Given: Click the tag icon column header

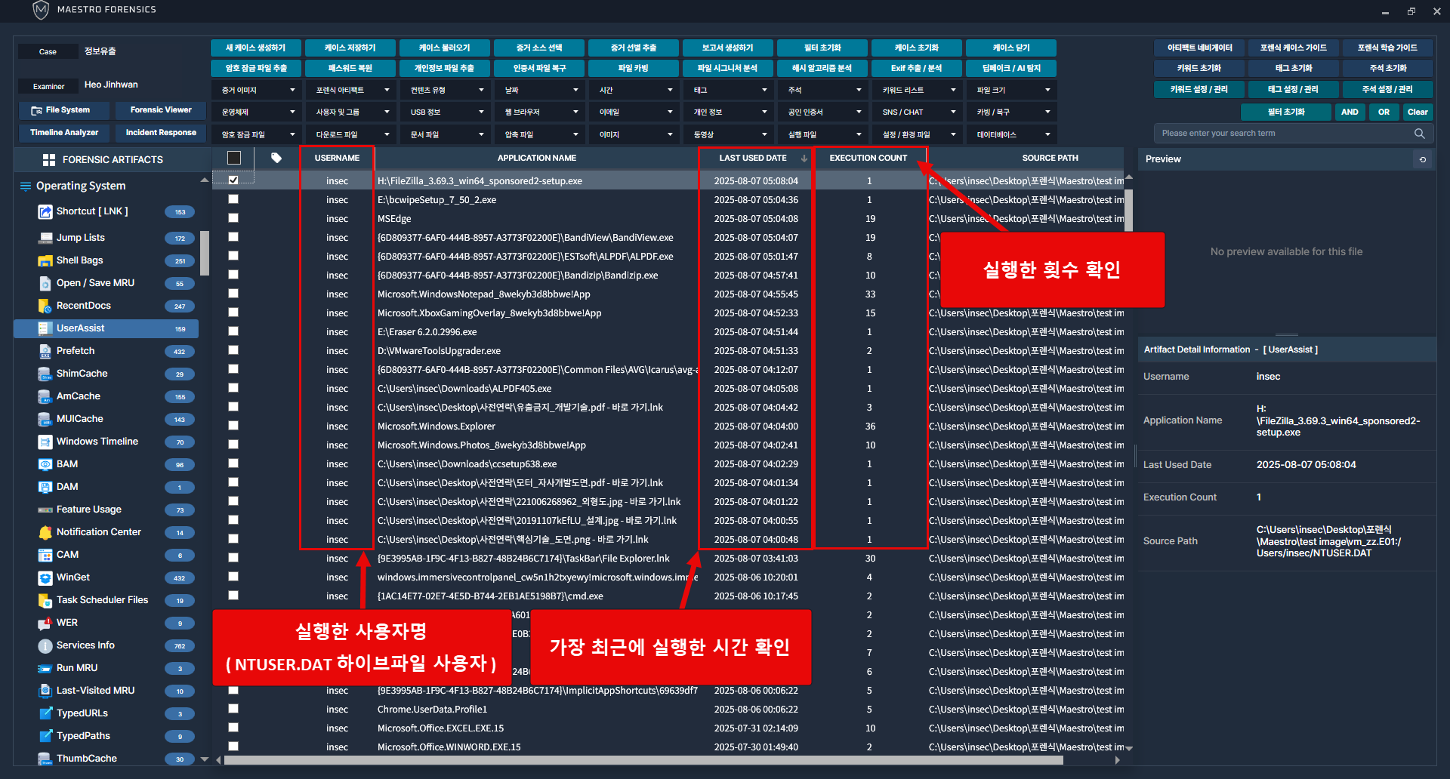Looking at the screenshot, I should point(276,158).
